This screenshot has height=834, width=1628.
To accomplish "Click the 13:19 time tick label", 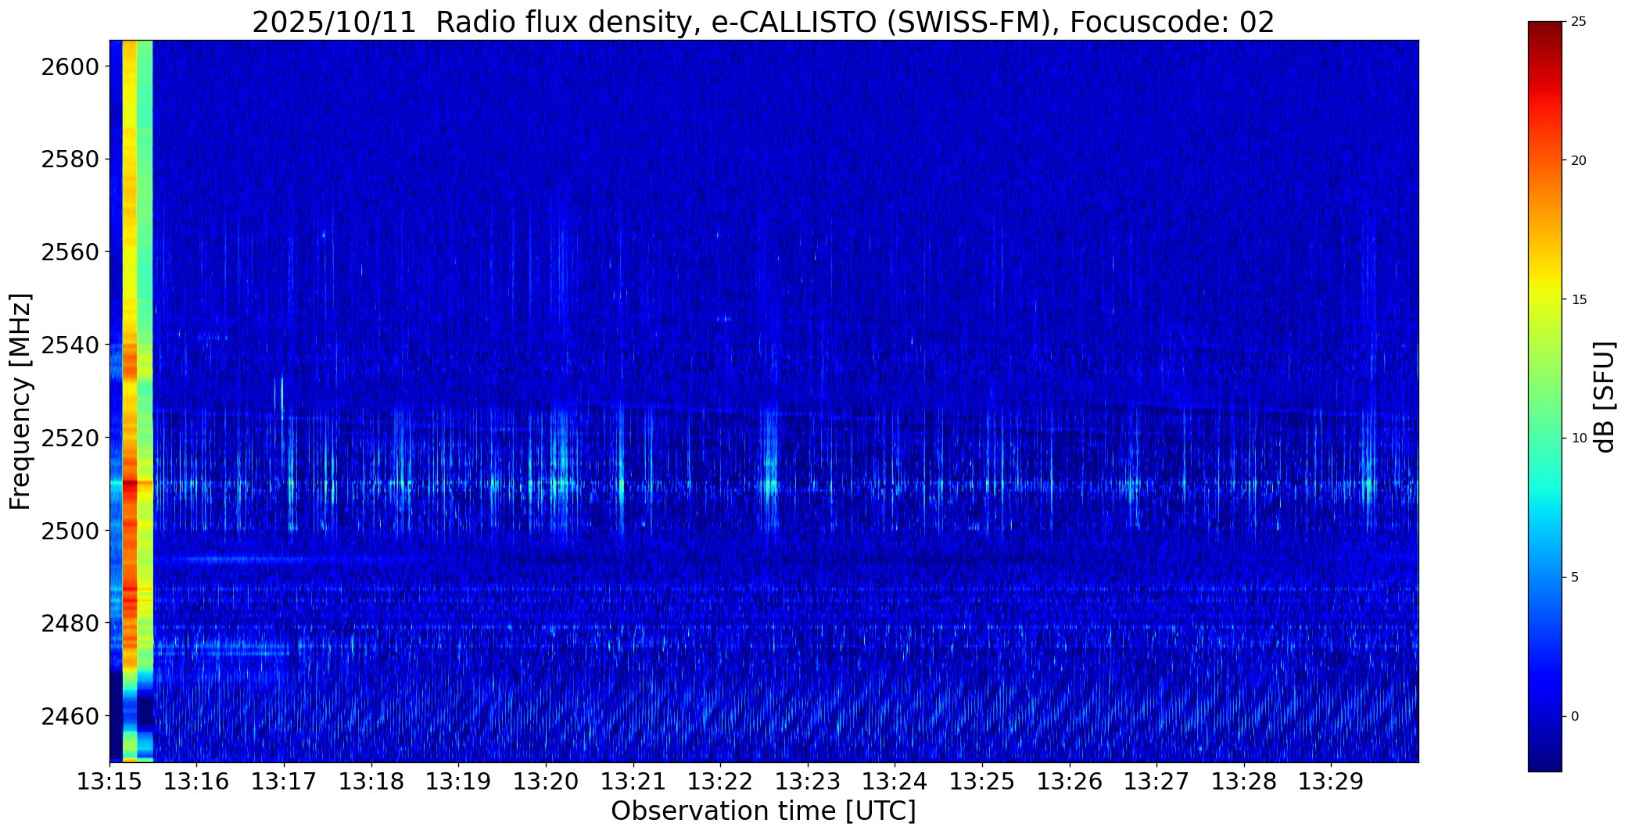I will pyautogui.click(x=459, y=782).
